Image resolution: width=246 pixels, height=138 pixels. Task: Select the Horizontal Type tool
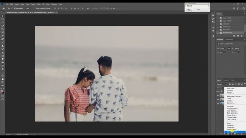click(x=3, y=69)
